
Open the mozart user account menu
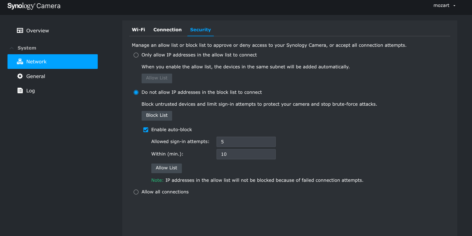[x=441, y=6]
